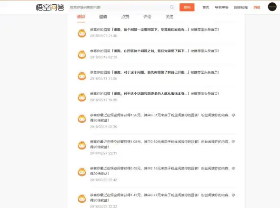Open the user avatar in the header
Viewport: 280px width, 208px height.
(272, 7)
